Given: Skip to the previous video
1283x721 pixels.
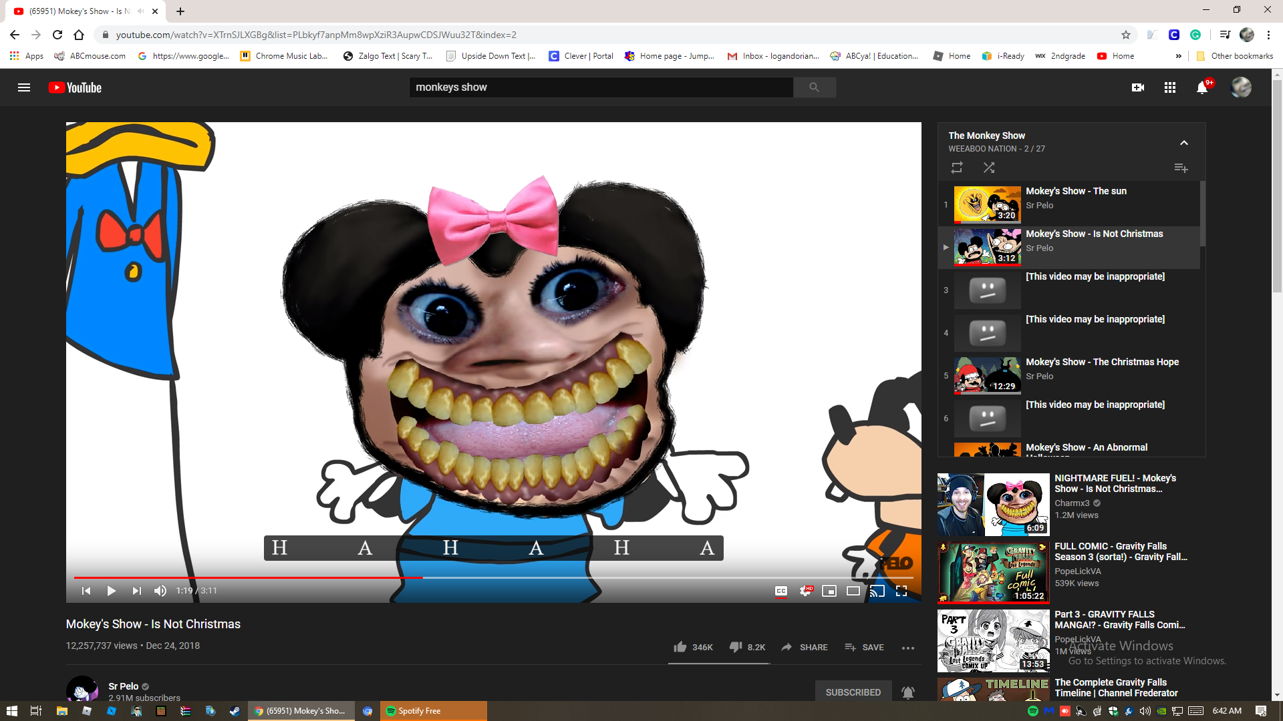Looking at the screenshot, I should pyautogui.click(x=86, y=591).
